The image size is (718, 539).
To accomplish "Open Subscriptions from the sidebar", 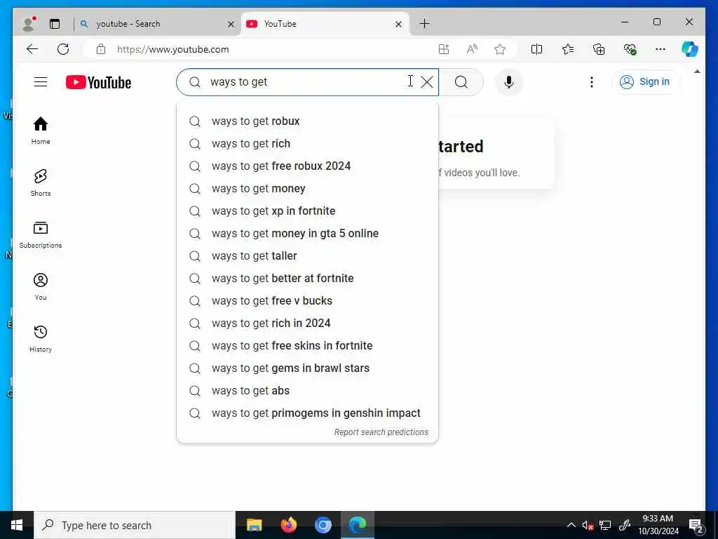I will point(41,234).
